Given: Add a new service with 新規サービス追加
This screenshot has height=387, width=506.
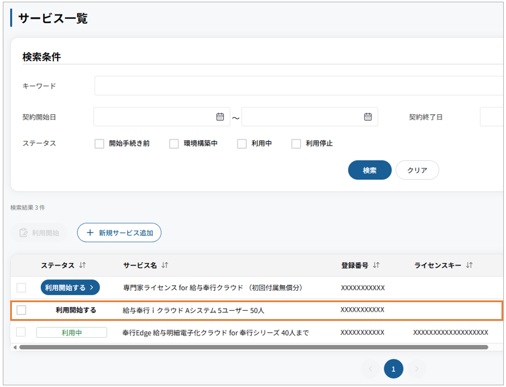Looking at the screenshot, I should coord(119,233).
